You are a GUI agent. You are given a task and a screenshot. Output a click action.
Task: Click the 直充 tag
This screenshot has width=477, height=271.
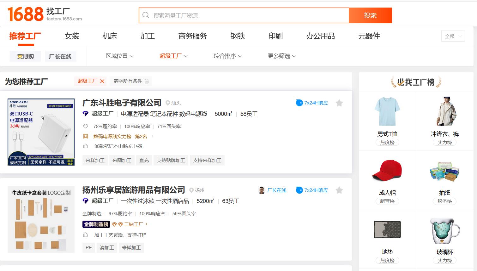(x=144, y=161)
